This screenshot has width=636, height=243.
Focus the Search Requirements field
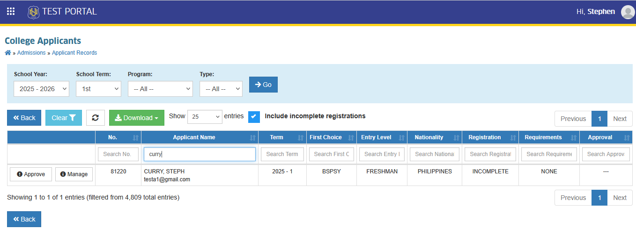click(x=549, y=154)
